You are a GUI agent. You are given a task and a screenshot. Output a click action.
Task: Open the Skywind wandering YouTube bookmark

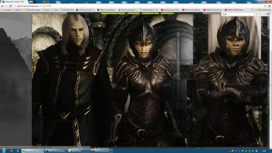coord(192,10)
